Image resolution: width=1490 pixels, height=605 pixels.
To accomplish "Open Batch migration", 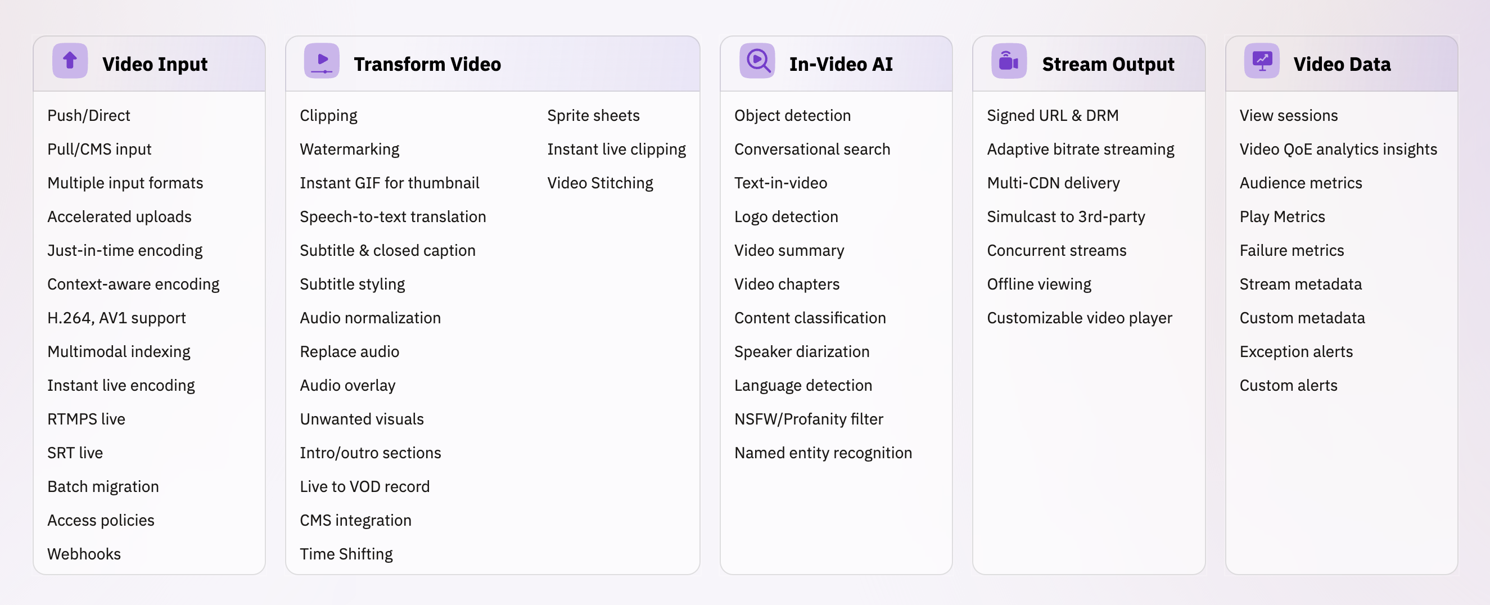I will [x=103, y=486].
